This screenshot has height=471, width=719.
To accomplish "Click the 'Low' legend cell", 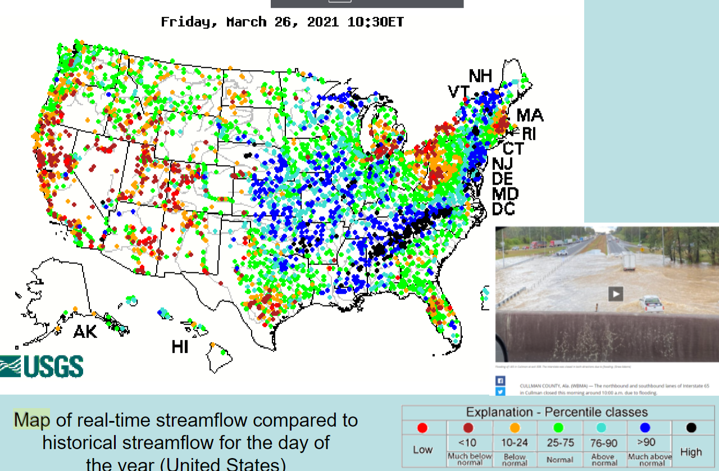I will coord(423,450).
